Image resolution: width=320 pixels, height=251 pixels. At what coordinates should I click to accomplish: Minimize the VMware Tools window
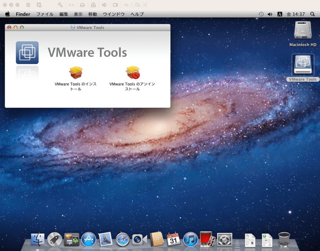(16, 27)
